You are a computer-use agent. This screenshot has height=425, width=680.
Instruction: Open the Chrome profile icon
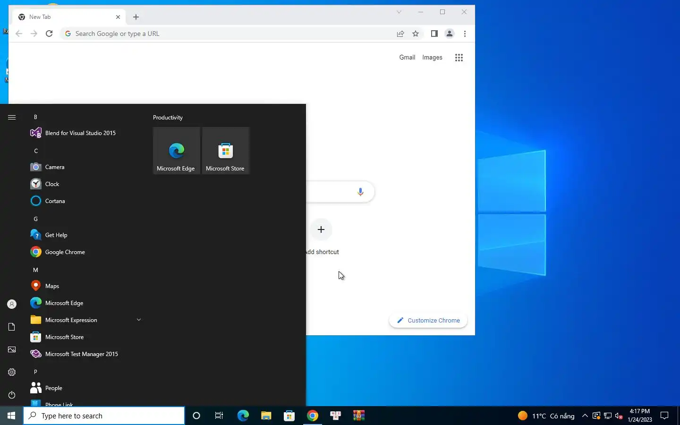tap(450, 34)
